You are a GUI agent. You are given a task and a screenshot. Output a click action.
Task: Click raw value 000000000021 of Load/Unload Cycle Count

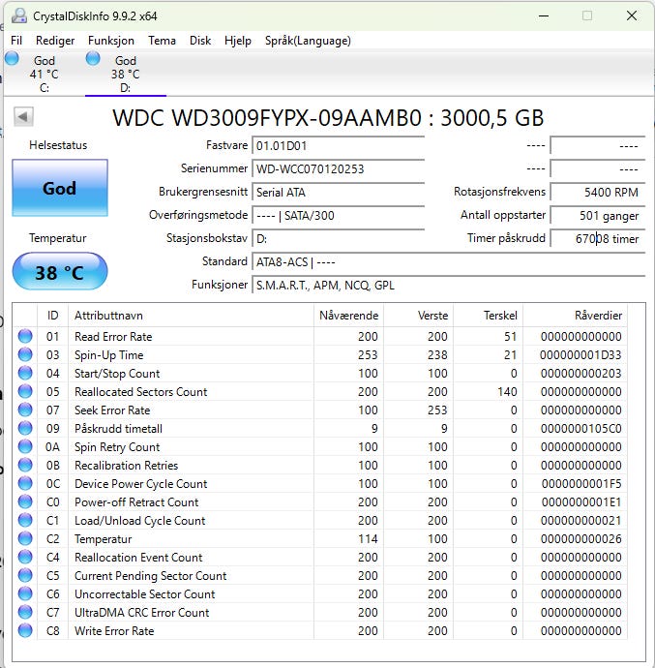[x=581, y=521]
